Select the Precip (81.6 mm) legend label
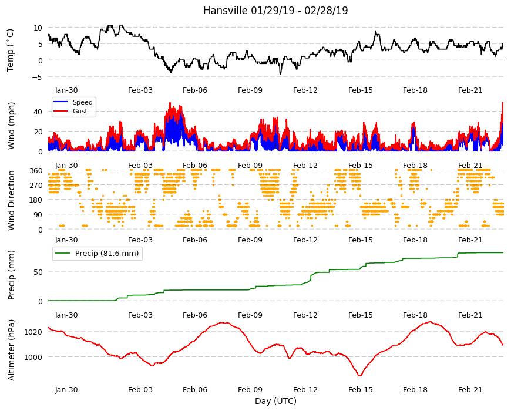 click(x=107, y=254)
